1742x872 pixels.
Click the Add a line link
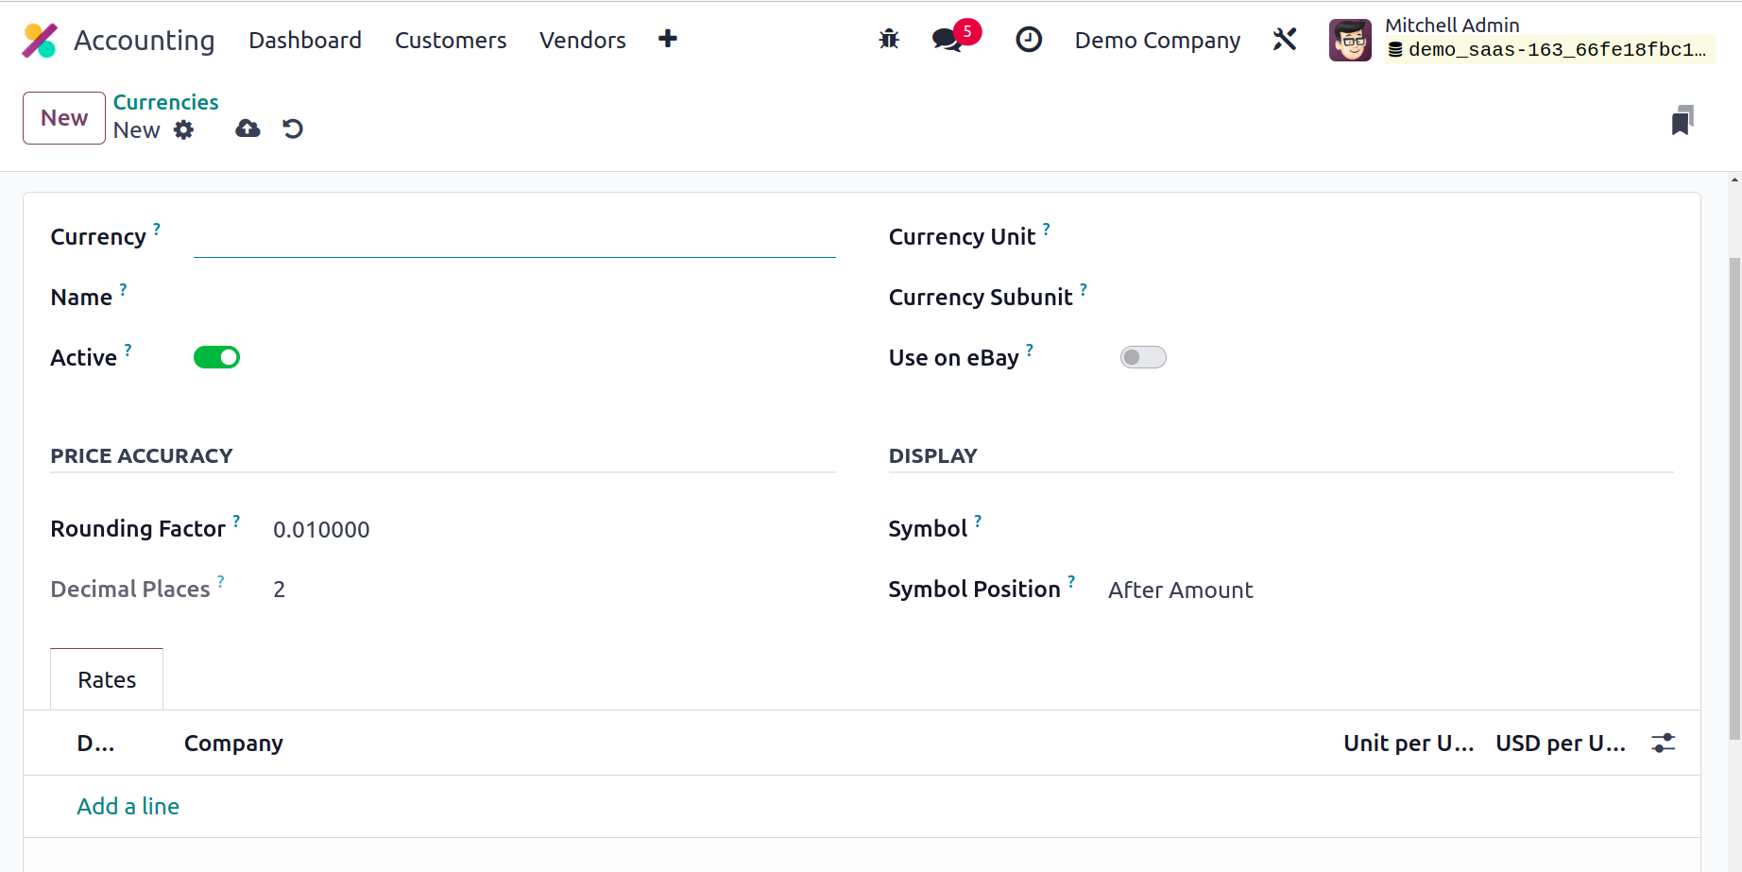click(x=128, y=806)
